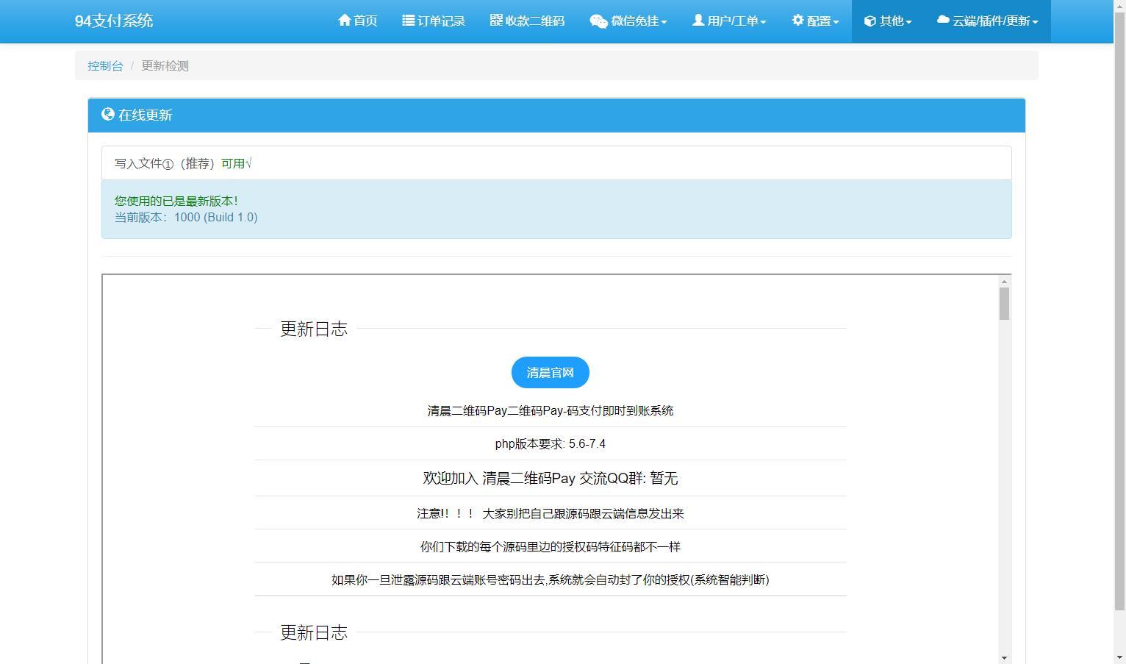Open the 用户/工单 dropdown menu
This screenshot has width=1126, height=664.
click(729, 21)
